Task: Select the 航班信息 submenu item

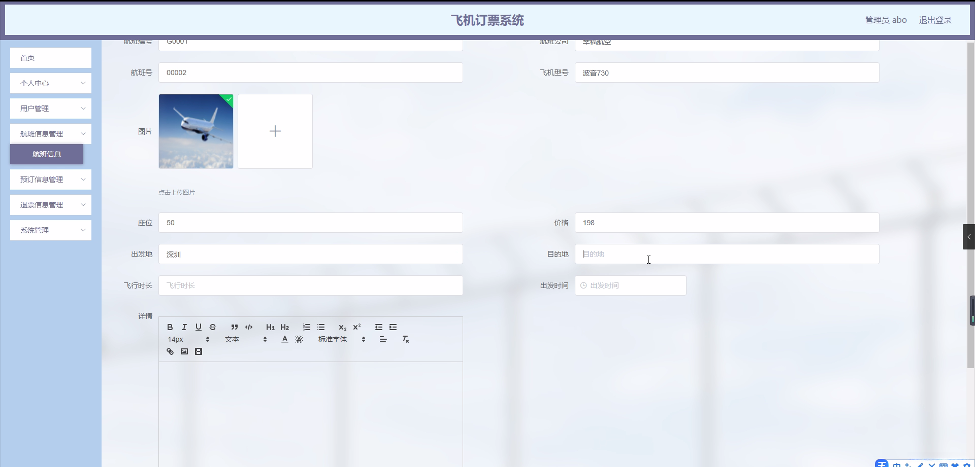Action: [47, 154]
